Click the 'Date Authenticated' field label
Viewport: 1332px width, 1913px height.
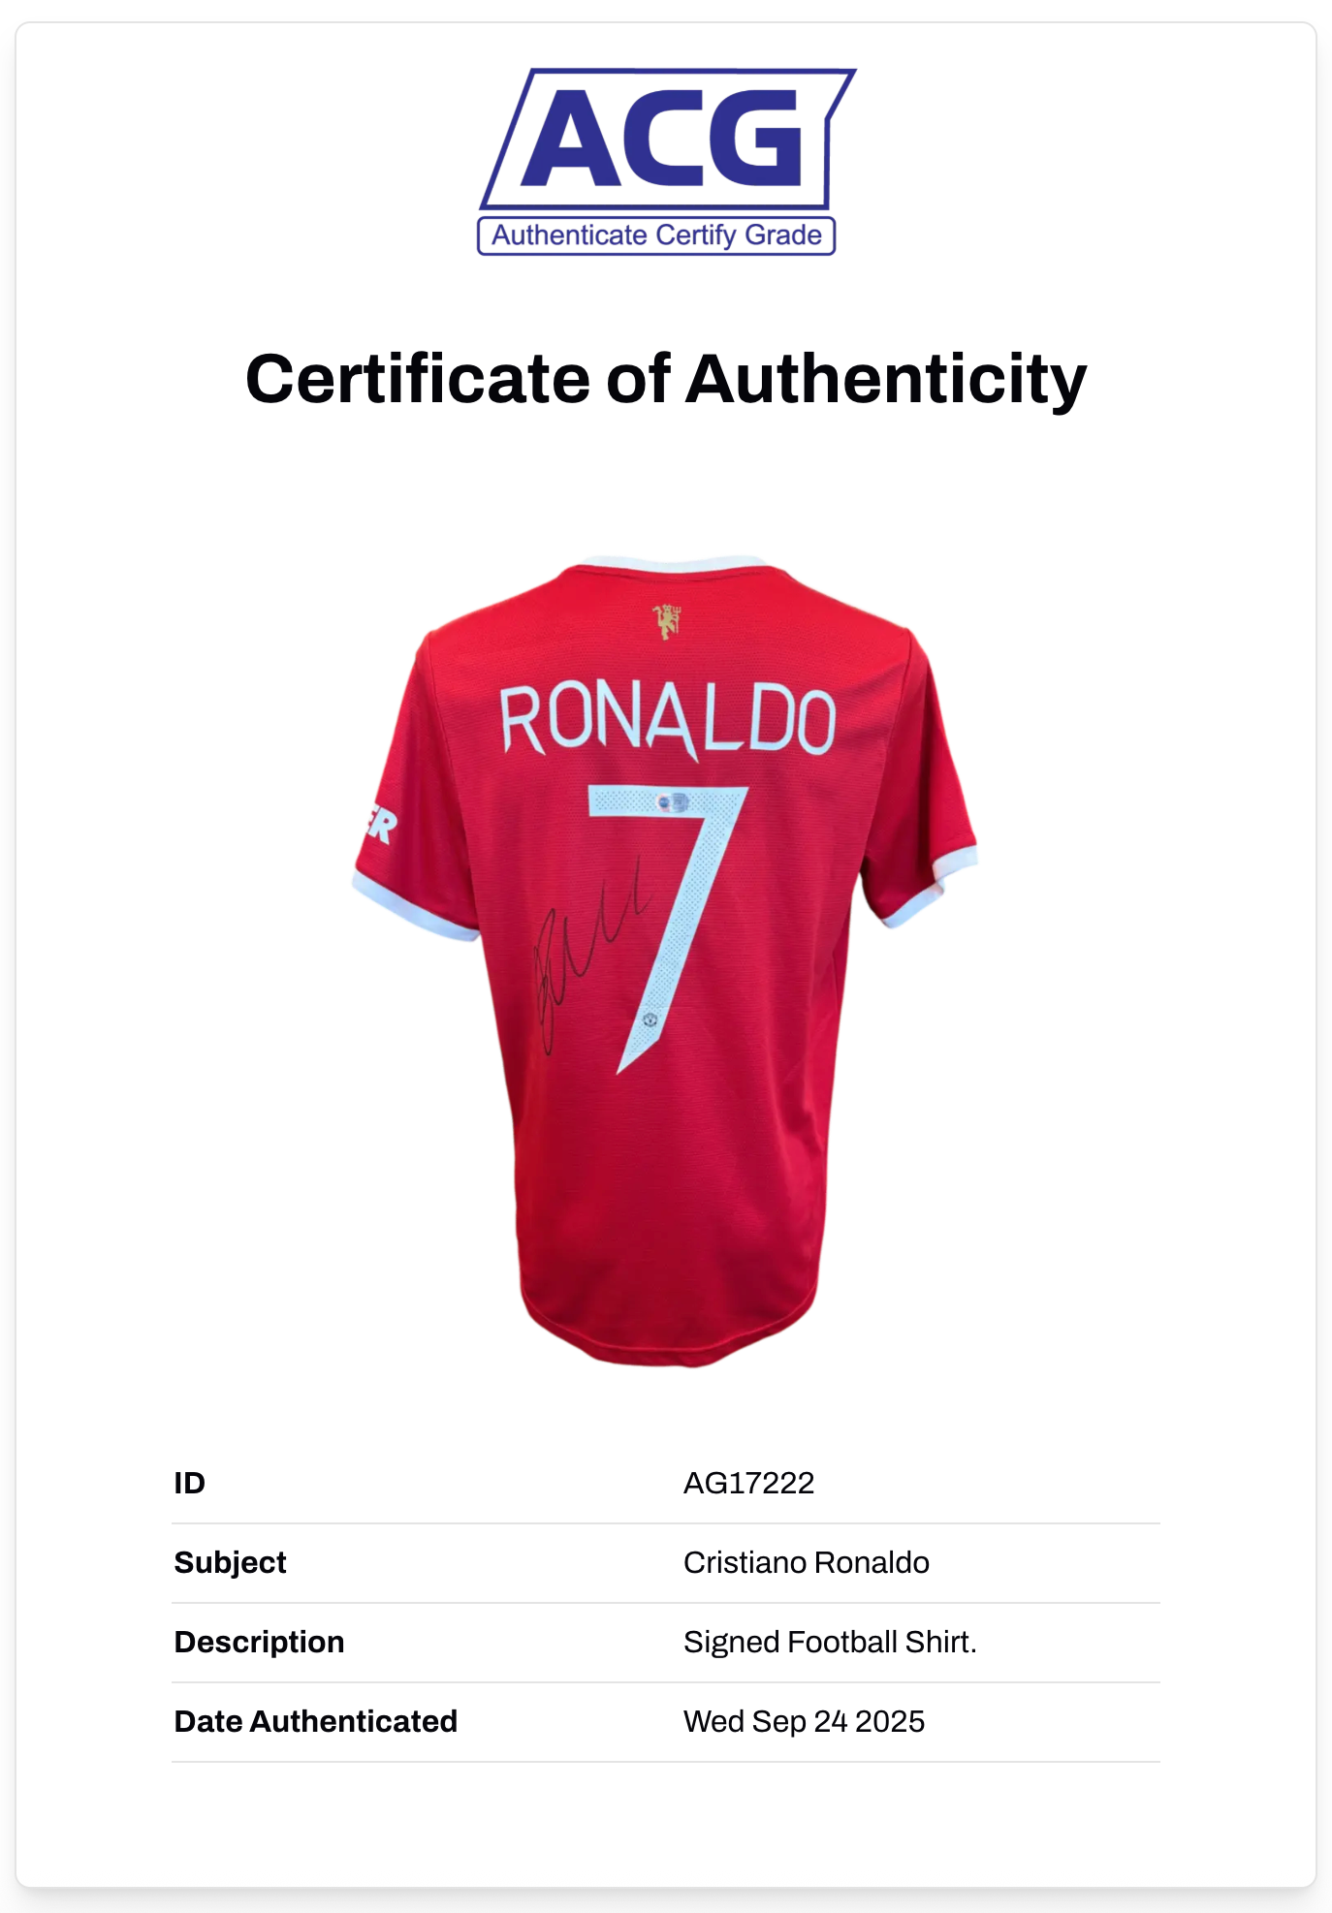tap(315, 1721)
